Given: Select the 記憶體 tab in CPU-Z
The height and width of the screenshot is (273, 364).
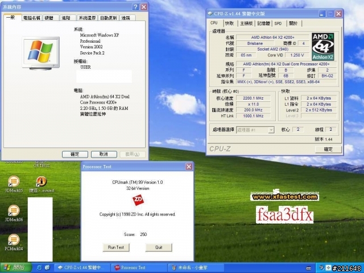Looking at the screenshot, I should 264,23.
